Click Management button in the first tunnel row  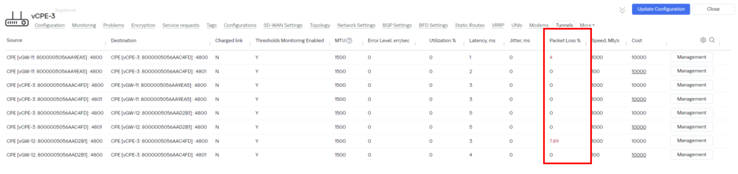[x=691, y=57]
